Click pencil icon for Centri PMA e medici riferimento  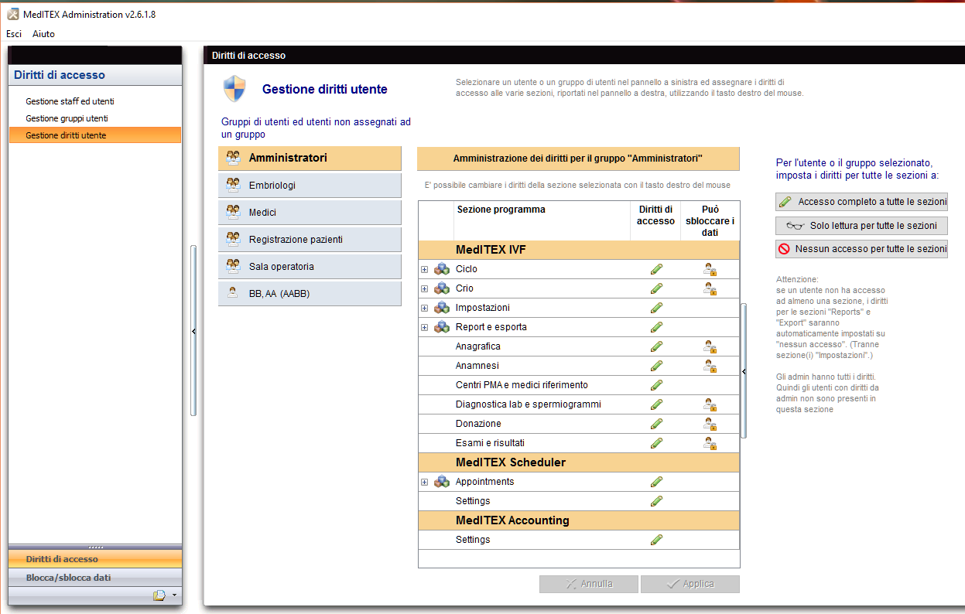click(656, 385)
